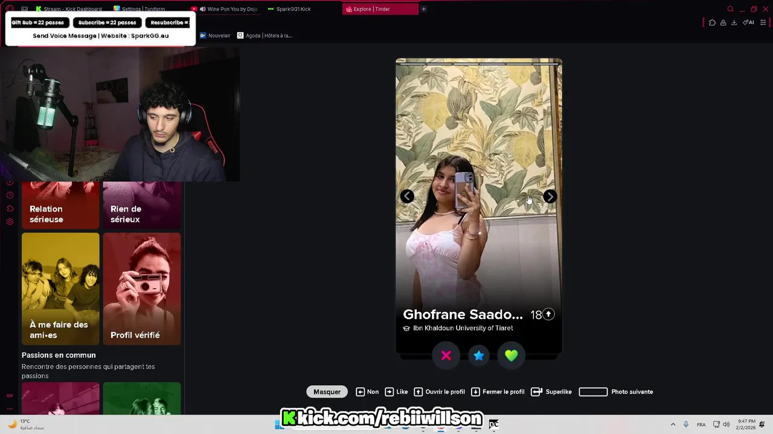Open the browser easy setup sliders icon
The height and width of the screenshot is (434, 773).
pyautogui.click(x=763, y=22)
